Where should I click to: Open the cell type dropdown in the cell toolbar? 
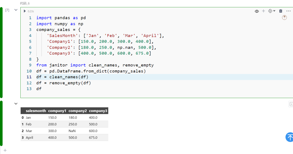pyautogui.click(x=272, y=11)
